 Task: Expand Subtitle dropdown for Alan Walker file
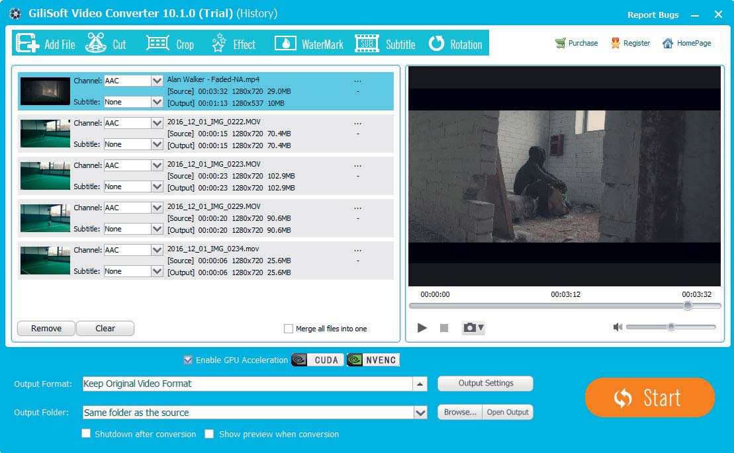click(157, 101)
